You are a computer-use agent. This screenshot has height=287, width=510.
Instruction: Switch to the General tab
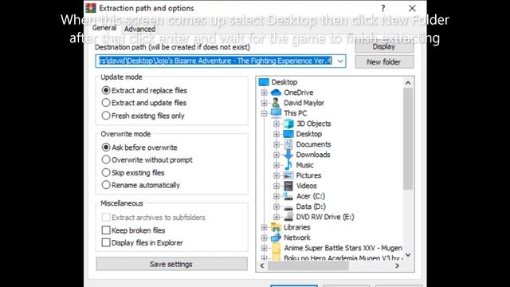[x=104, y=28]
